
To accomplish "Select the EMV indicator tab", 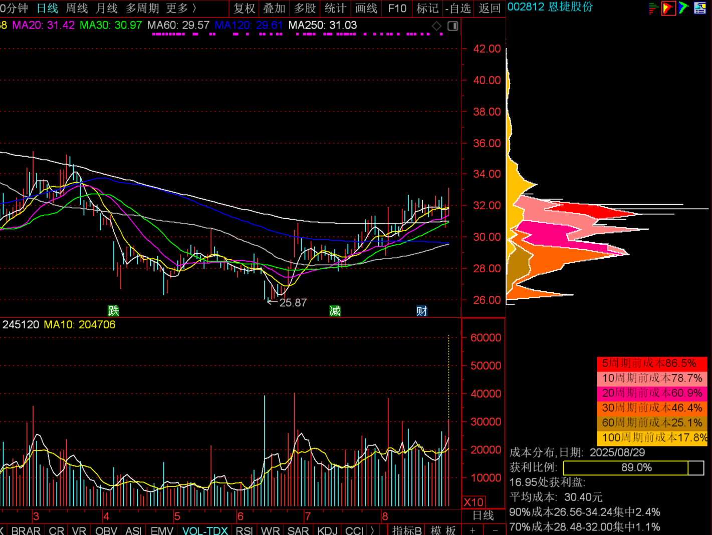I will [x=162, y=530].
